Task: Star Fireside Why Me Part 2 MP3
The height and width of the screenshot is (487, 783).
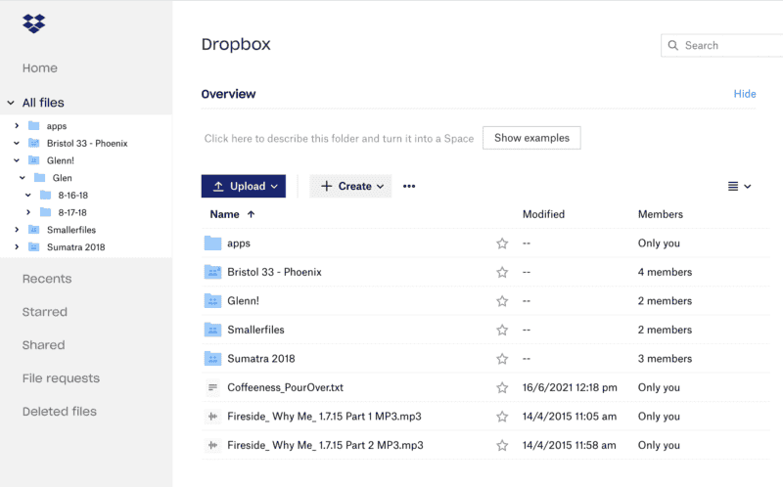Action: pos(502,445)
